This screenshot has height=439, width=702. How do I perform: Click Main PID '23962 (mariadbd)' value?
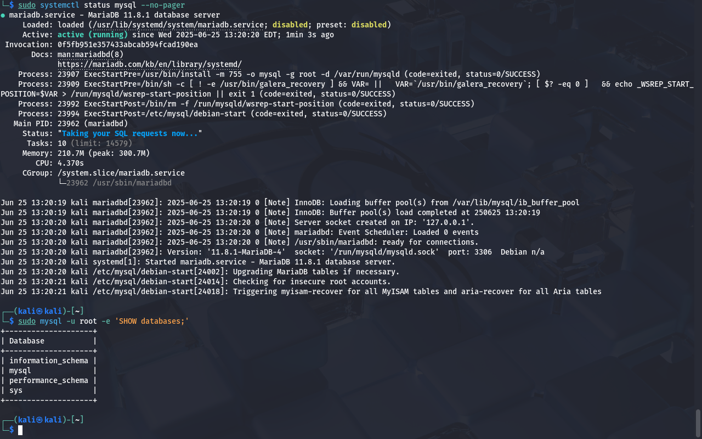(x=93, y=123)
